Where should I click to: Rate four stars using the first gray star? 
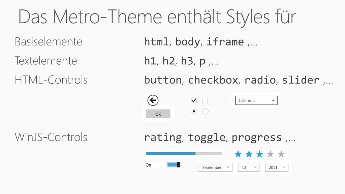point(271,154)
